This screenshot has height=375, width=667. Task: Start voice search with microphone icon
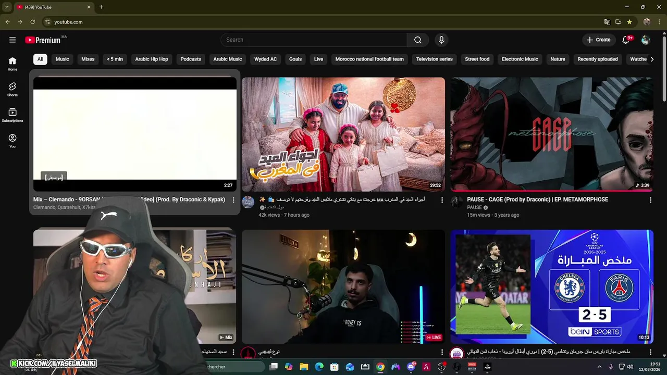coord(441,40)
